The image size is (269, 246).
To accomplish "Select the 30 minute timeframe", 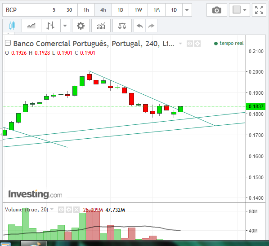I will coord(69,10).
